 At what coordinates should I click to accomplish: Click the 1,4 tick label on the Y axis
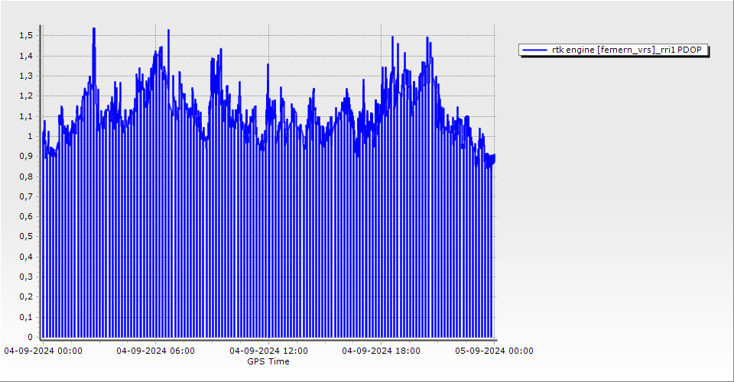[x=27, y=56]
